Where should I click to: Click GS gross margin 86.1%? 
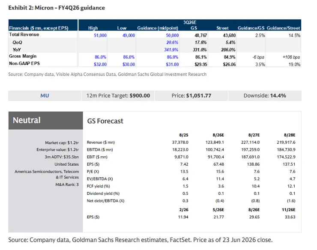(x=201, y=57)
